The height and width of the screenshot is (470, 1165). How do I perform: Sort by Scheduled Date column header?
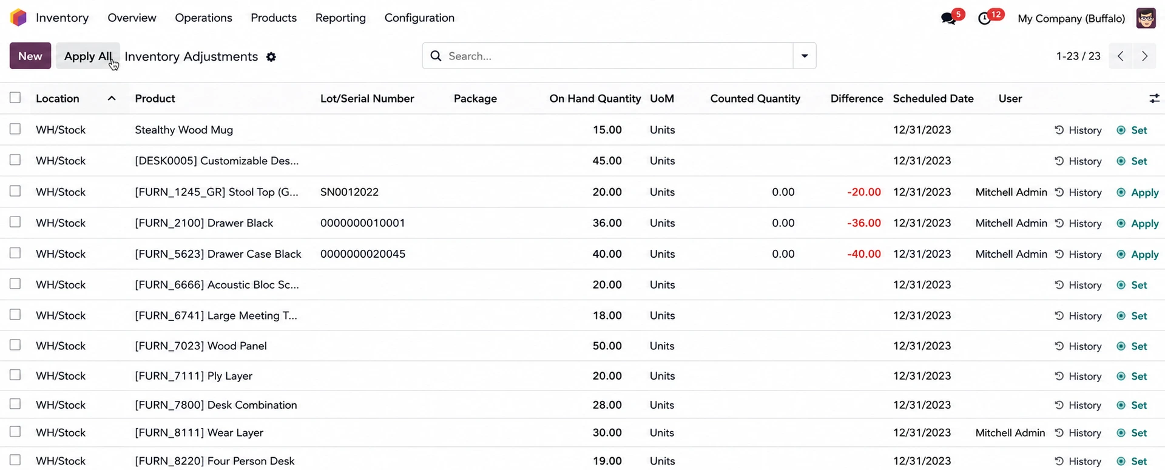coord(933,98)
